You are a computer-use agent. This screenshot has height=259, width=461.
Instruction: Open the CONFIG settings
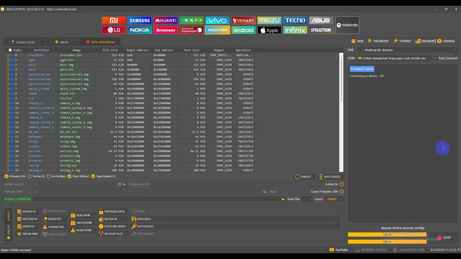tap(446, 41)
